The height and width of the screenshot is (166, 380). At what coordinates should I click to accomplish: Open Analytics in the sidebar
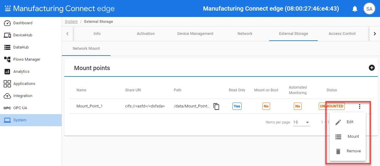21,72
